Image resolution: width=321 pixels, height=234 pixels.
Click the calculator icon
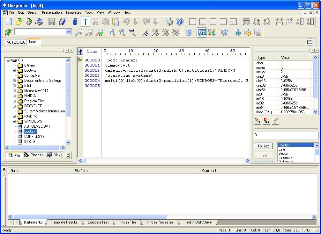[x=189, y=32]
